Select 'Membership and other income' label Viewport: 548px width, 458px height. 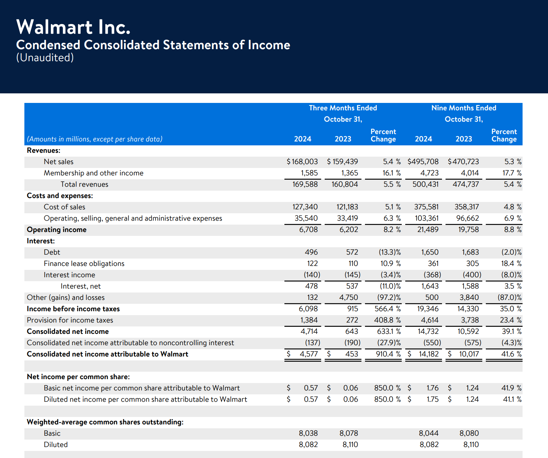tap(94, 173)
